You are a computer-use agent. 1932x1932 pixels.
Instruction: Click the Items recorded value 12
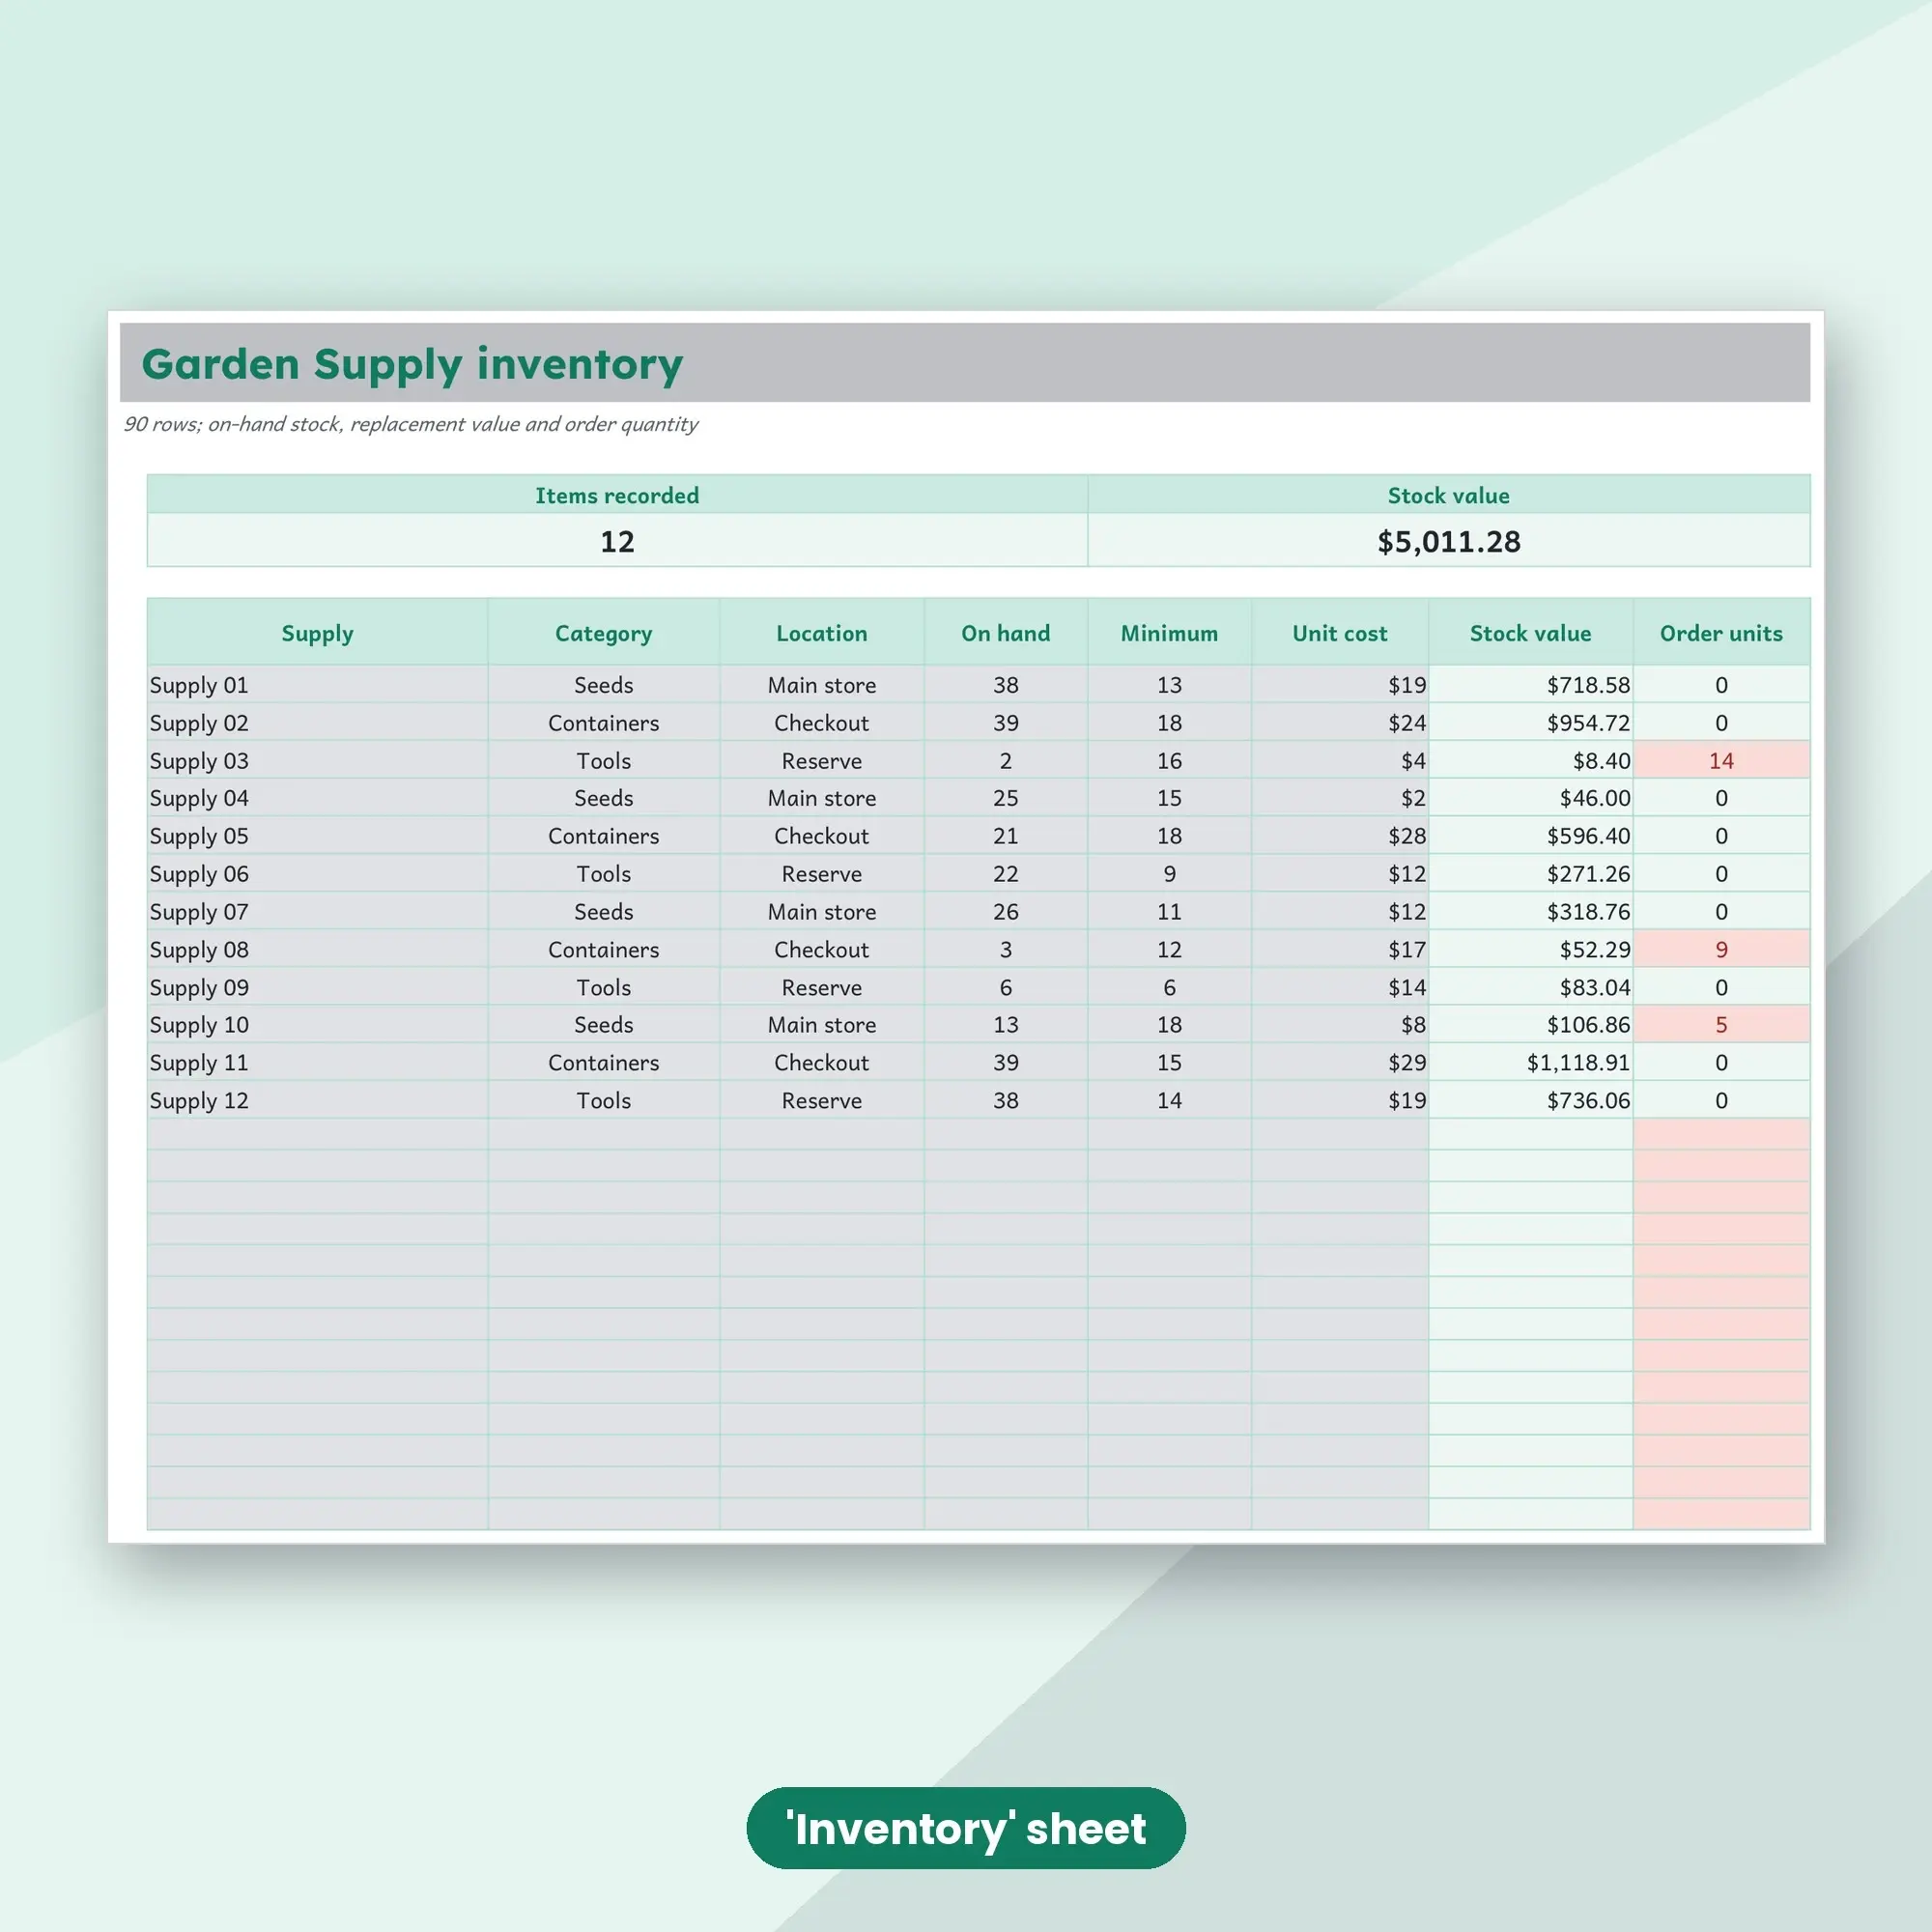pos(617,541)
